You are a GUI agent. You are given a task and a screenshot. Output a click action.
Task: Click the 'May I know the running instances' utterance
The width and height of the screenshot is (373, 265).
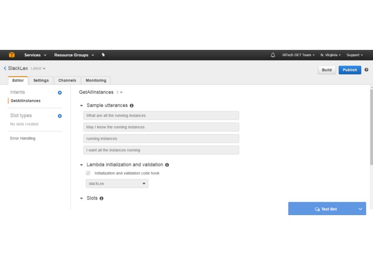pos(161,127)
